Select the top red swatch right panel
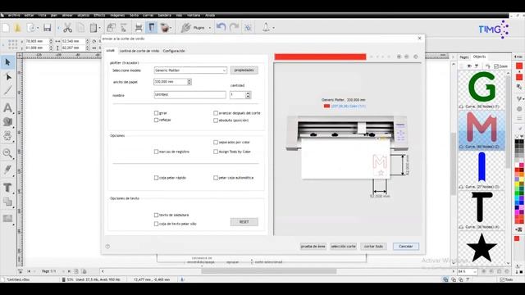This screenshot has height=295, width=525. [519, 66]
